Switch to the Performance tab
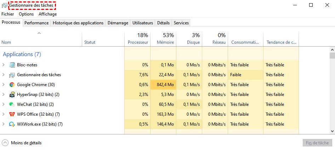The height and width of the screenshot is (151, 335). tap(36, 23)
